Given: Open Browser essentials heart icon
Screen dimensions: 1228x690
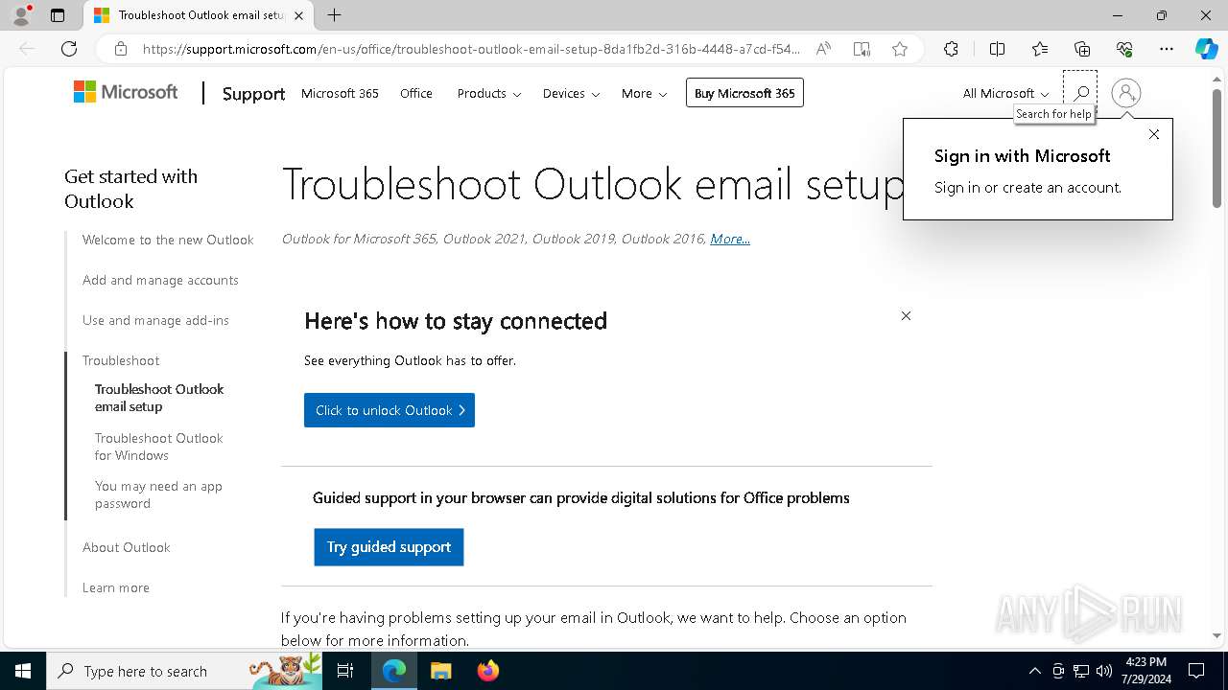Looking at the screenshot, I should [x=1124, y=49].
